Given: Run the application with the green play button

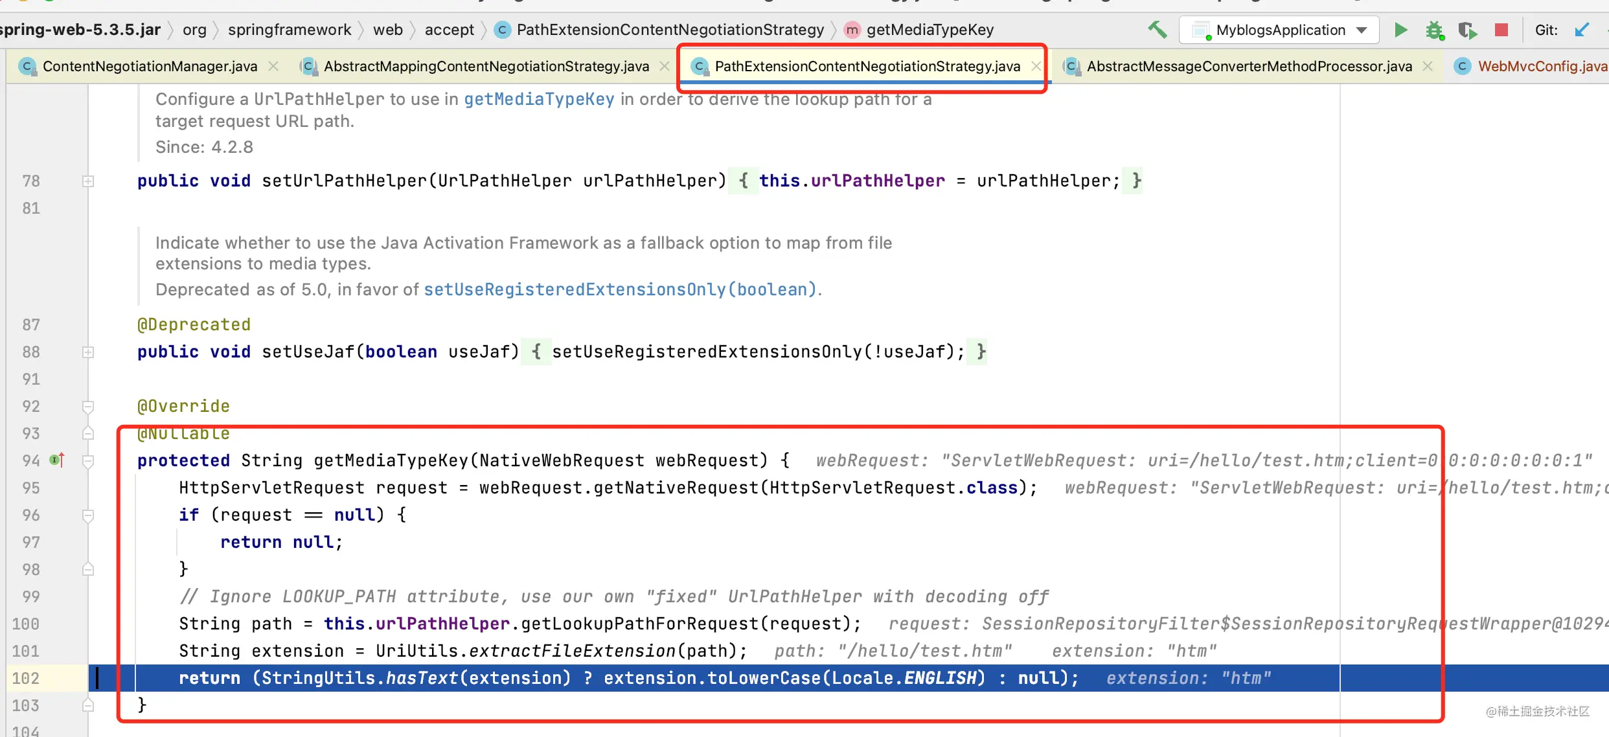Looking at the screenshot, I should click(1400, 30).
